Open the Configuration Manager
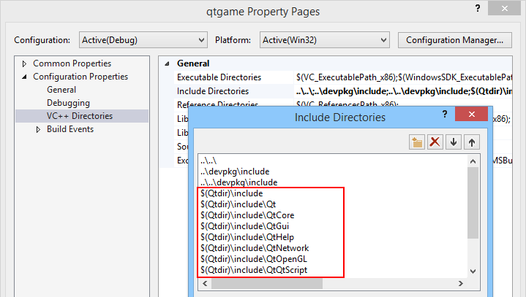This screenshot has width=526, height=297. point(454,39)
